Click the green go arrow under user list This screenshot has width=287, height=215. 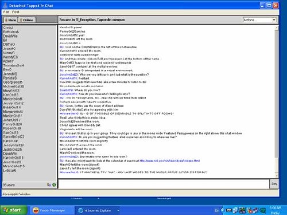pos(54,185)
